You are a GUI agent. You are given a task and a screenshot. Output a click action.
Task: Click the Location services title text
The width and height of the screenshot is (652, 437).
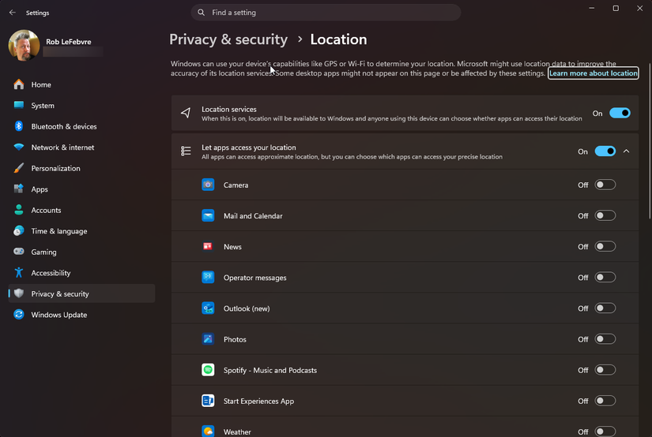228,109
